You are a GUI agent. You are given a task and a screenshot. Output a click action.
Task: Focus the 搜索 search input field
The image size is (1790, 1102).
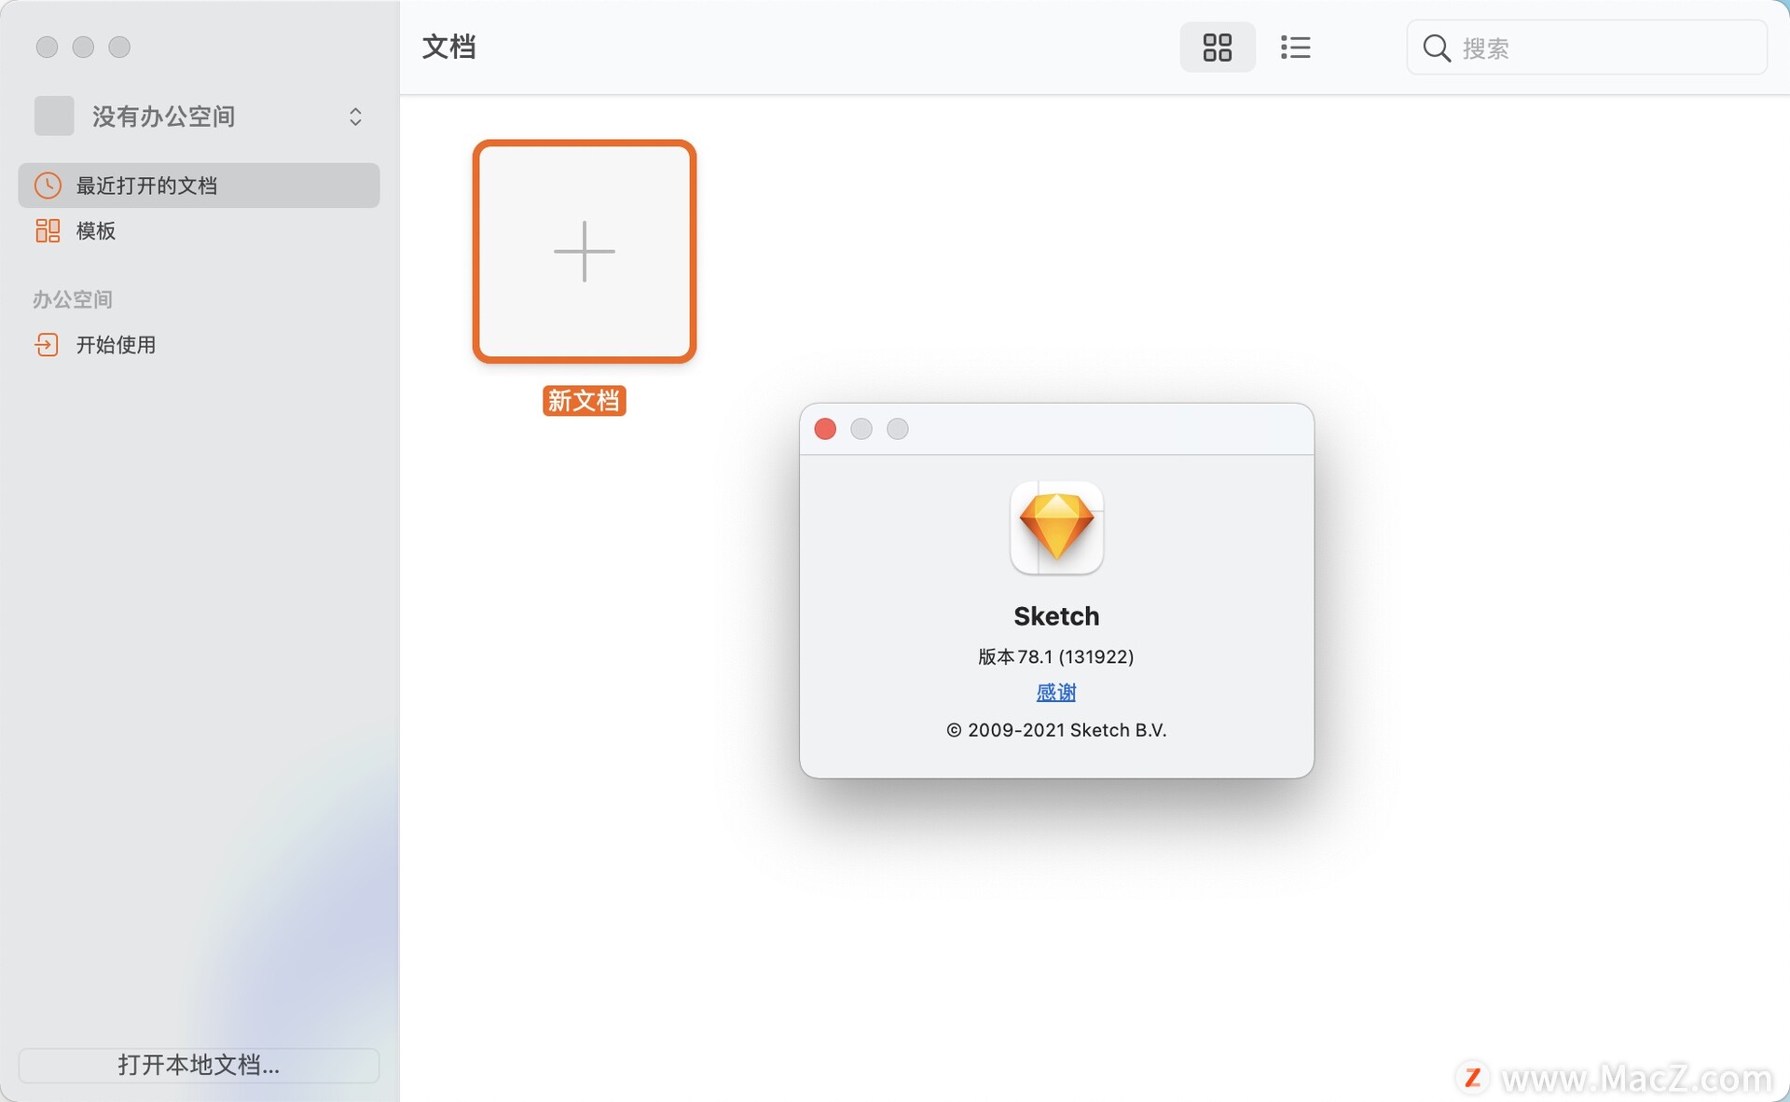pos(1586,48)
